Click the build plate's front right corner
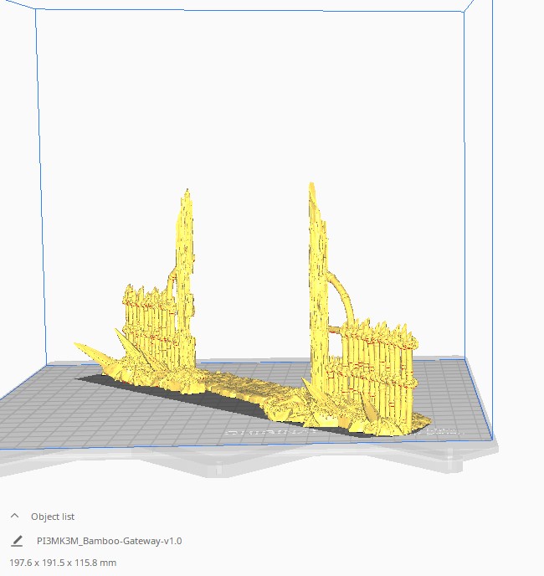Viewport: 544px width, 576px height. tap(491, 438)
